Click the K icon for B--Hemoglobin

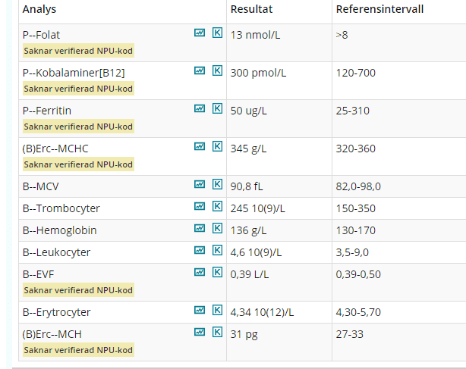tap(217, 228)
